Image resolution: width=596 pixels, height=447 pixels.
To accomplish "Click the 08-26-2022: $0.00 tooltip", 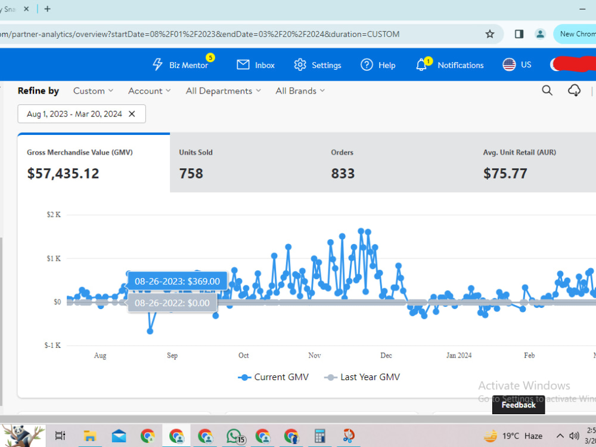I will pyautogui.click(x=172, y=303).
